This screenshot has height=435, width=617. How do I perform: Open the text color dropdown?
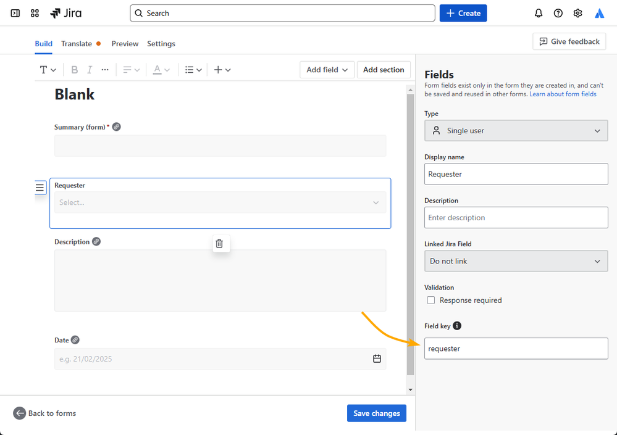pos(161,70)
